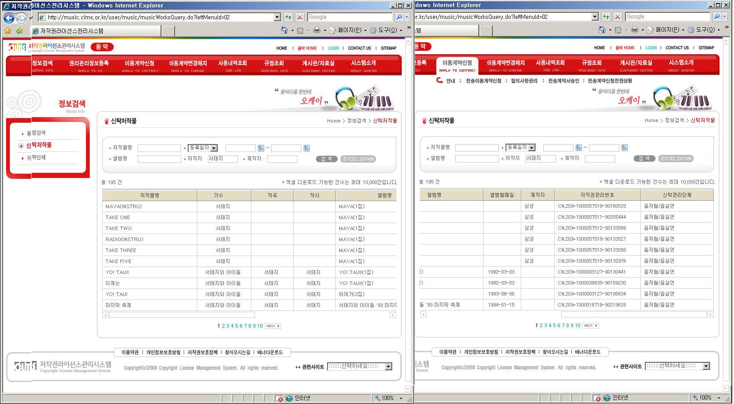Viewport: 734px width, 404px height.
Task: Click 'TAKE THREE' row title in left table
Action: (x=121, y=250)
